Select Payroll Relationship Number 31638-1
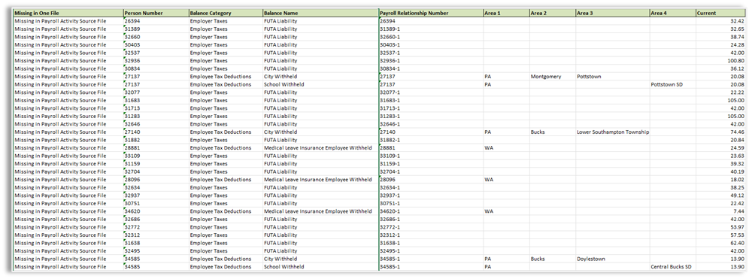Screen dimensions: 749x279 (430, 242)
